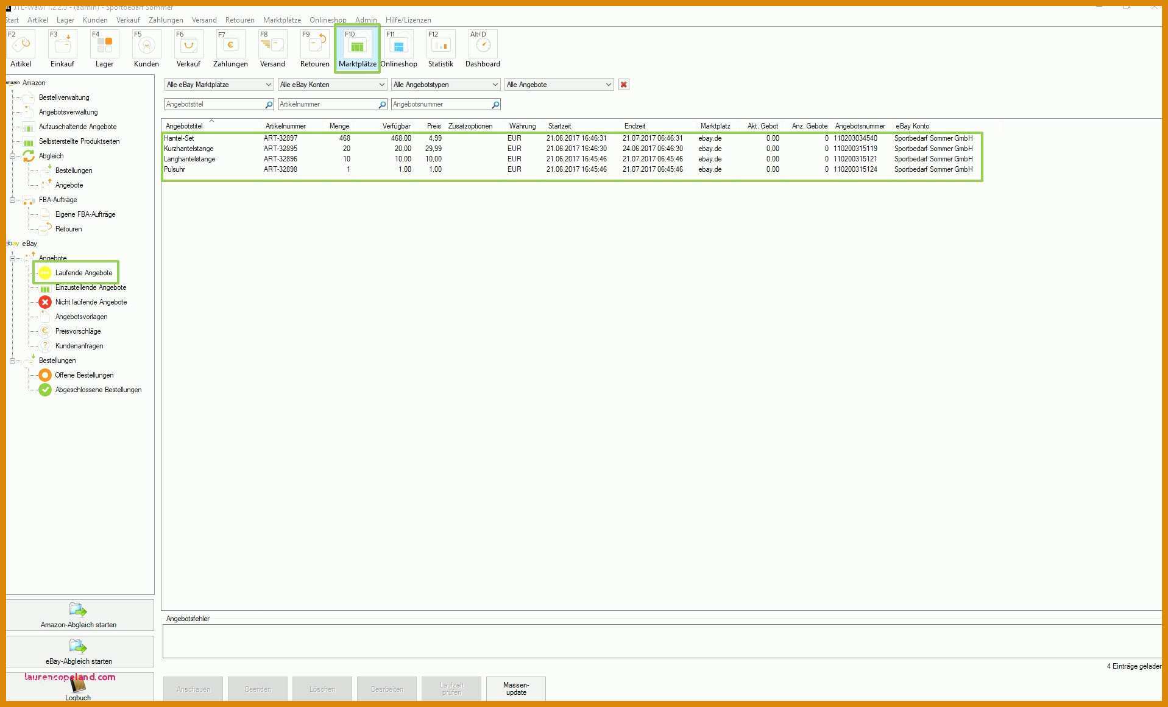The image size is (1168, 707).
Task: Click the Massenupdate button
Action: tap(516, 689)
